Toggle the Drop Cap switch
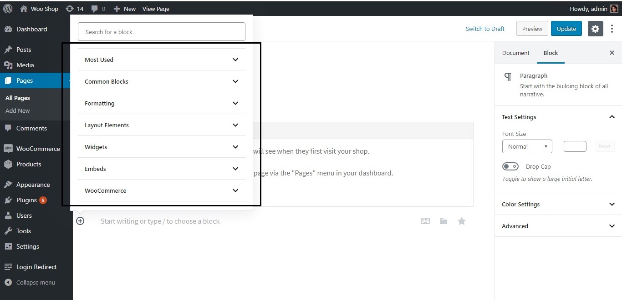The height and width of the screenshot is (300, 622). point(510,166)
